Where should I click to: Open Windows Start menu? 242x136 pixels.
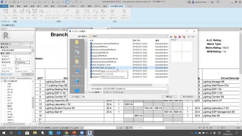(3, 133)
